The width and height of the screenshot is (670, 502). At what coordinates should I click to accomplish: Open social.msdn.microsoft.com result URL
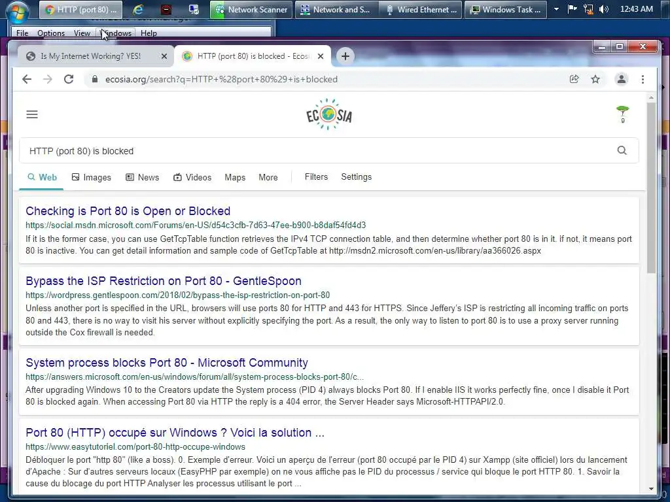(196, 225)
